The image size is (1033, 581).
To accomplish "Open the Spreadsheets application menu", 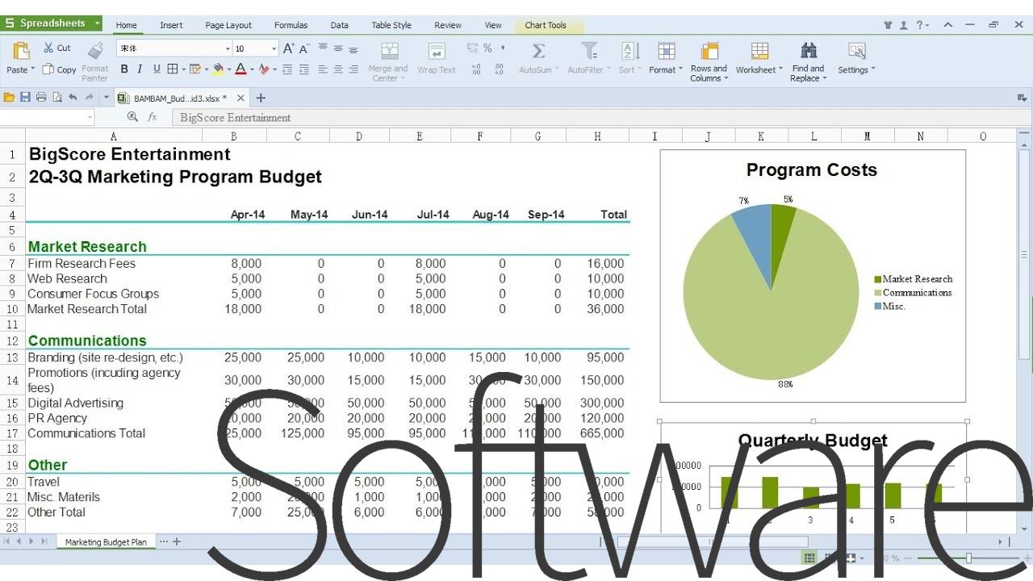I will tap(52, 23).
